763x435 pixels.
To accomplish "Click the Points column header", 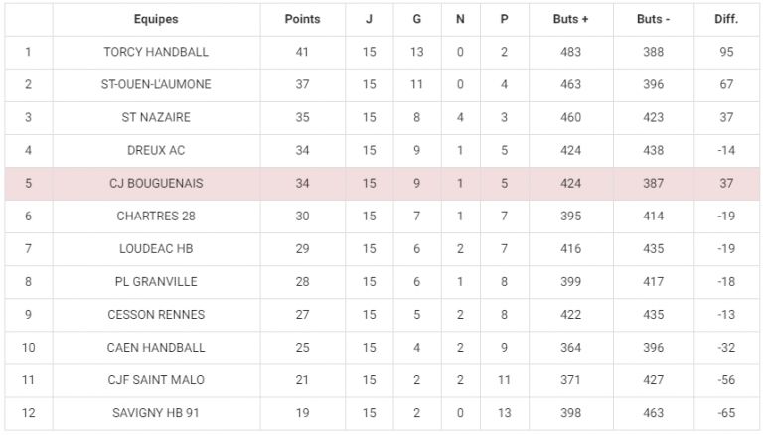I will tap(302, 19).
